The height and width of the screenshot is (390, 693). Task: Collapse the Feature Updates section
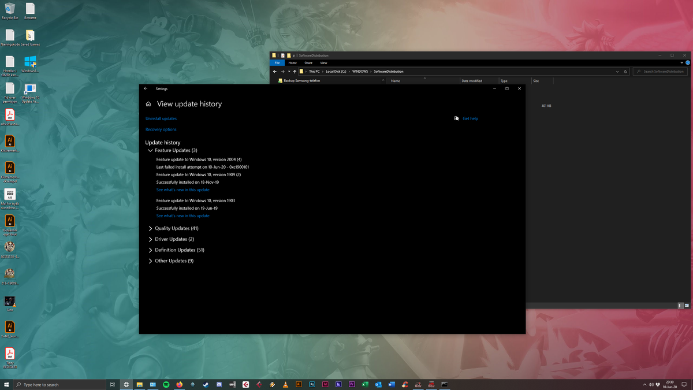pyautogui.click(x=172, y=150)
